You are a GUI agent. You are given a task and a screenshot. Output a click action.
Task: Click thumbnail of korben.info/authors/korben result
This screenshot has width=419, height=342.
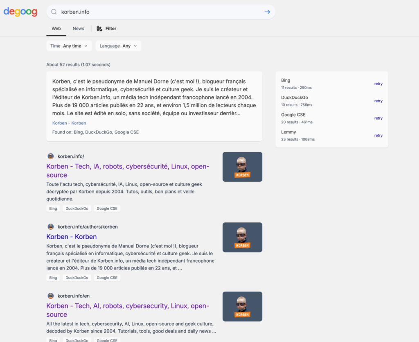(x=242, y=237)
